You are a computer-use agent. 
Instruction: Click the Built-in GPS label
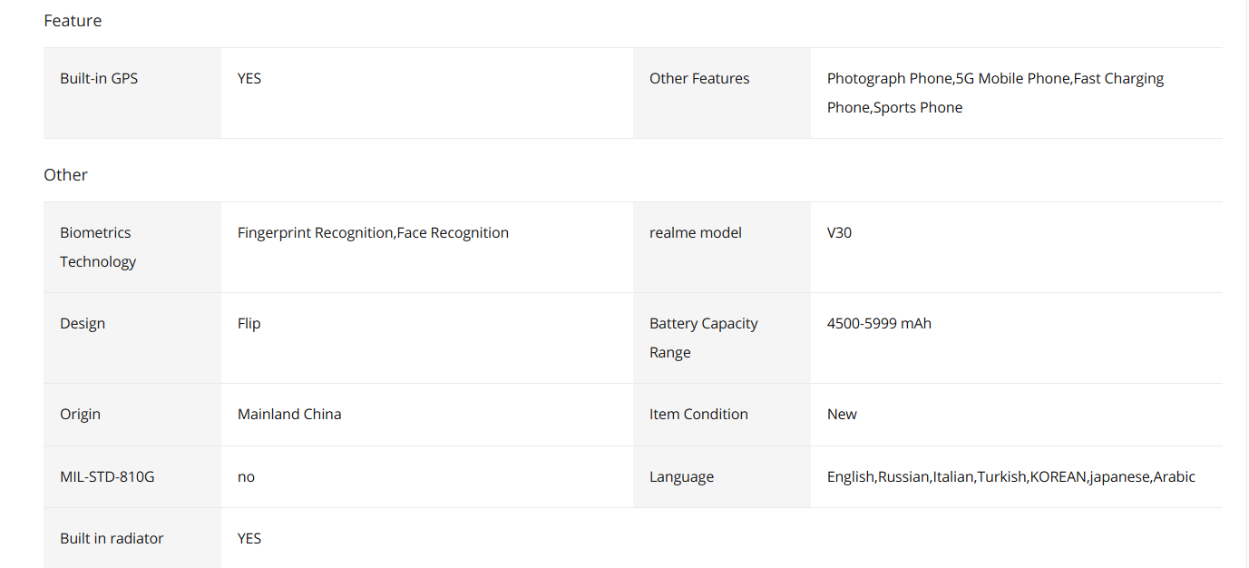click(x=99, y=78)
